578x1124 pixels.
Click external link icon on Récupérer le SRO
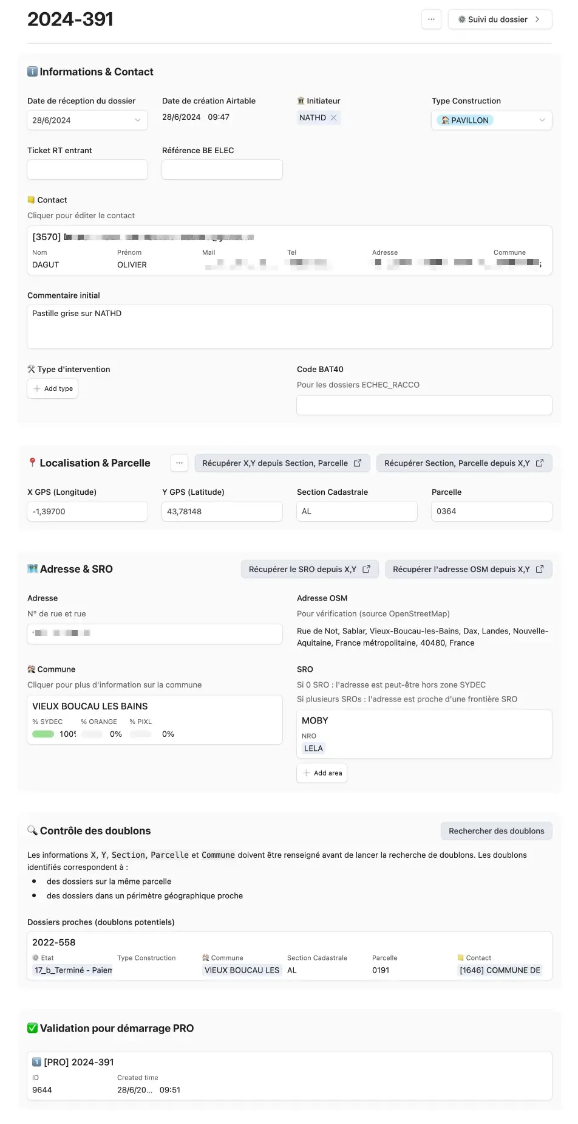click(366, 570)
